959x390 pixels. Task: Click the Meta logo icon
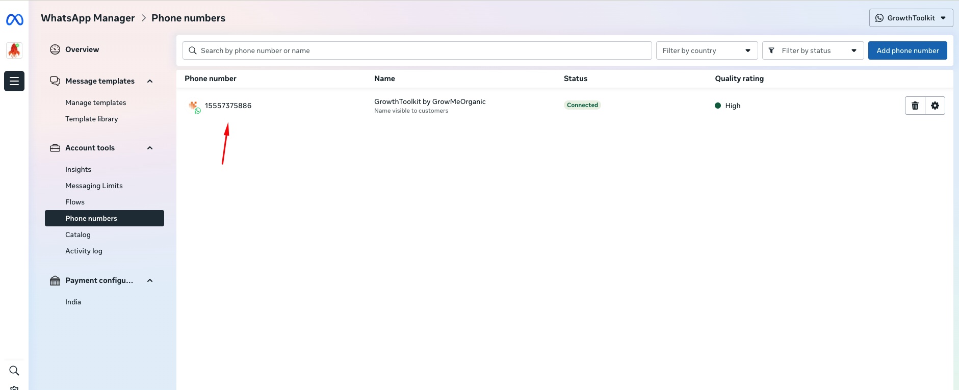coord(14,19)
